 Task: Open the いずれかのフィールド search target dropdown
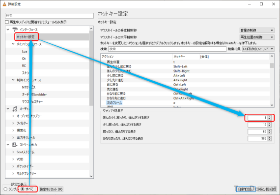tap(258, 49)
